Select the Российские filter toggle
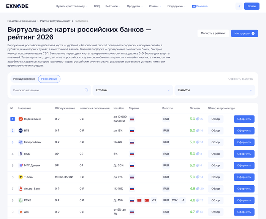Screen dimensions: 266x219 tap(49, 79)
